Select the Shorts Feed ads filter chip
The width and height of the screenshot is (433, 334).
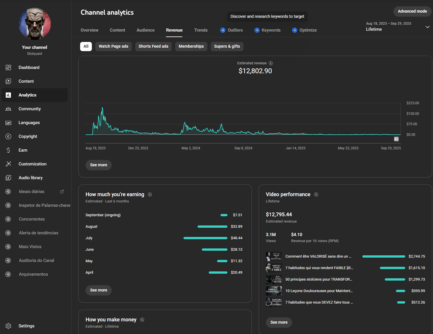(x=153, y=47)
